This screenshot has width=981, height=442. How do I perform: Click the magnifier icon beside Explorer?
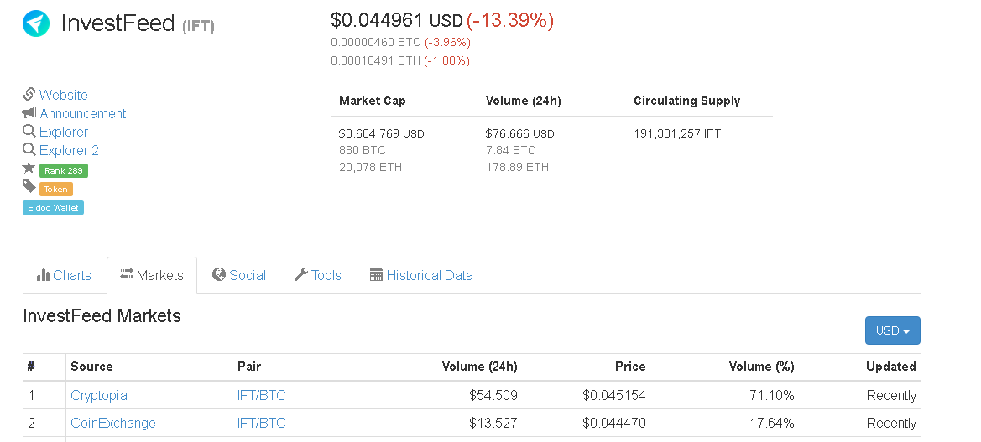tap(29, 132)
